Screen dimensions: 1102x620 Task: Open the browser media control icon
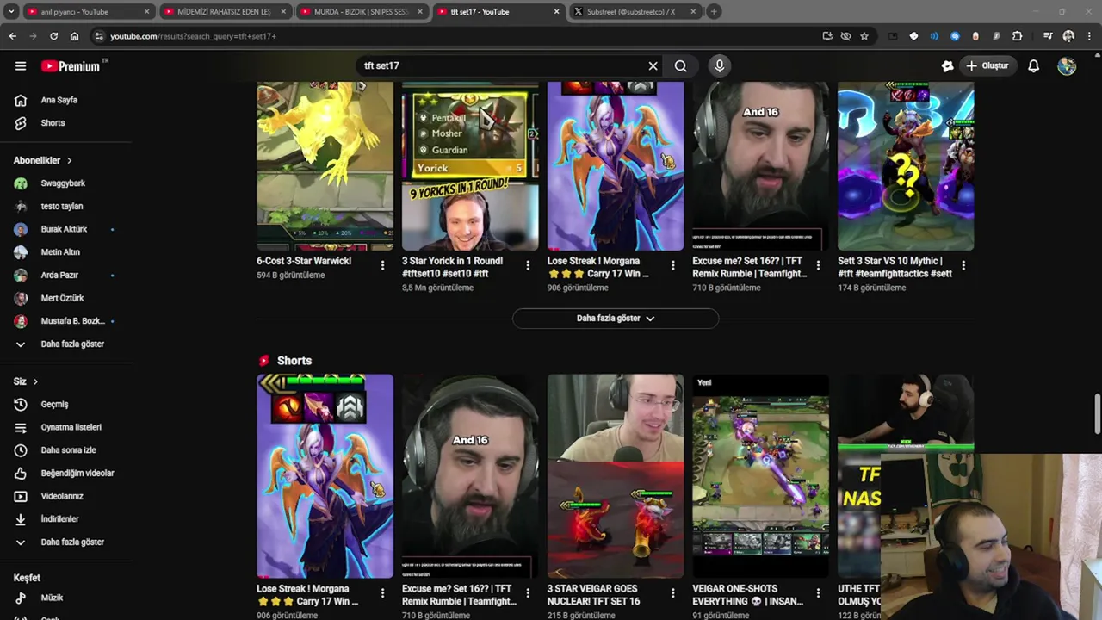point(1048,36)
